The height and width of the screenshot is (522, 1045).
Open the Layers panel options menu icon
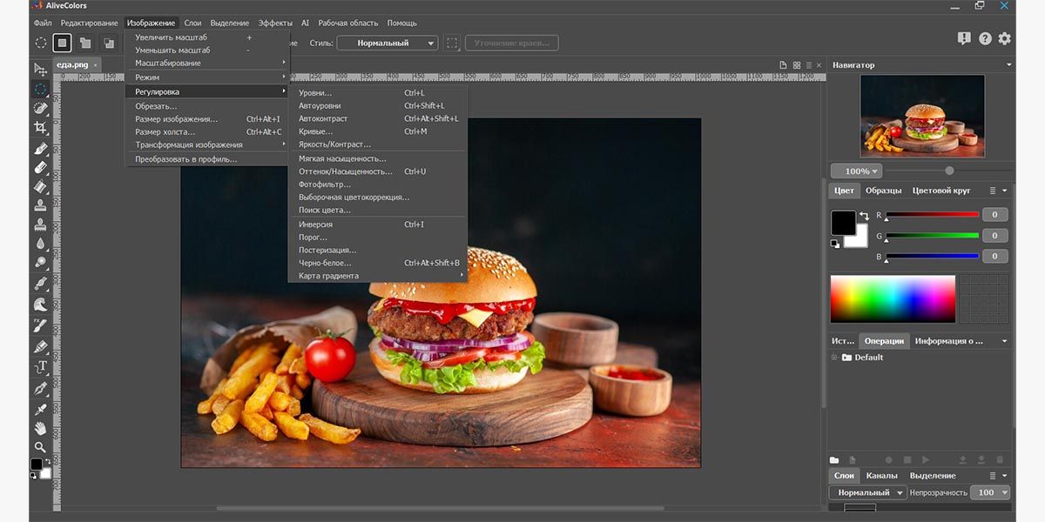point(993,476)
